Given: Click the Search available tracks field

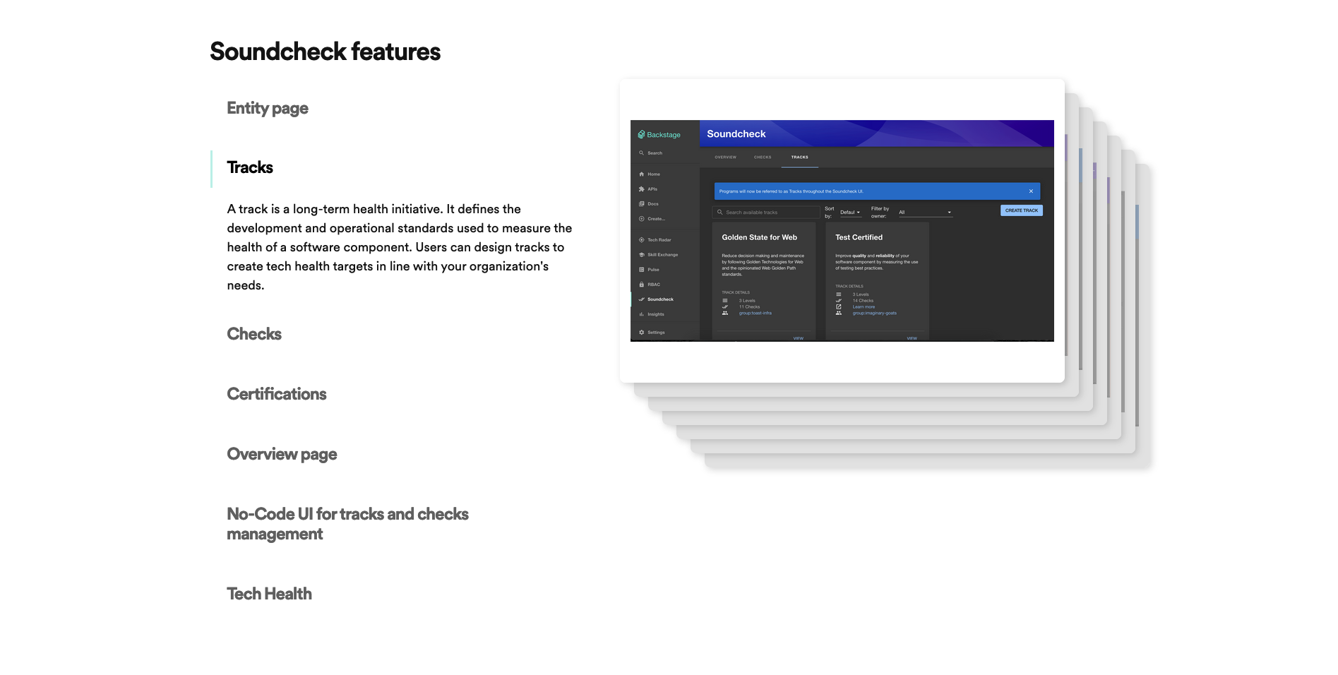Looking at the screenshot, I should pos(766,213).
